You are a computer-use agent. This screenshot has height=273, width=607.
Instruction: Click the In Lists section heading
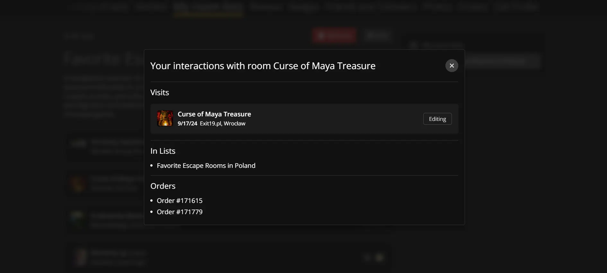[163, 151]
